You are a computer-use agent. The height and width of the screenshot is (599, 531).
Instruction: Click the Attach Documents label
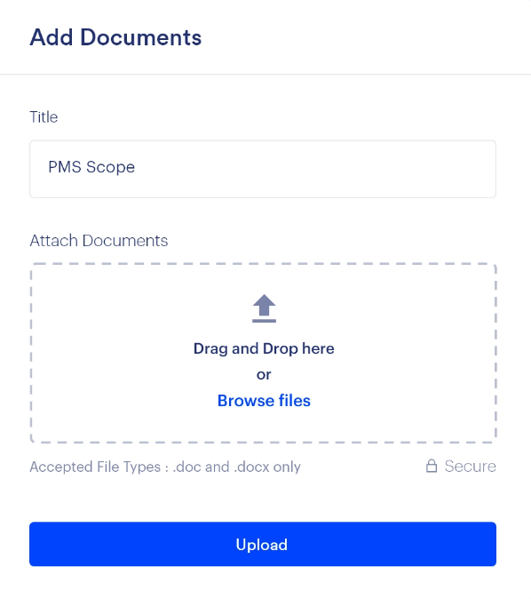99,241
